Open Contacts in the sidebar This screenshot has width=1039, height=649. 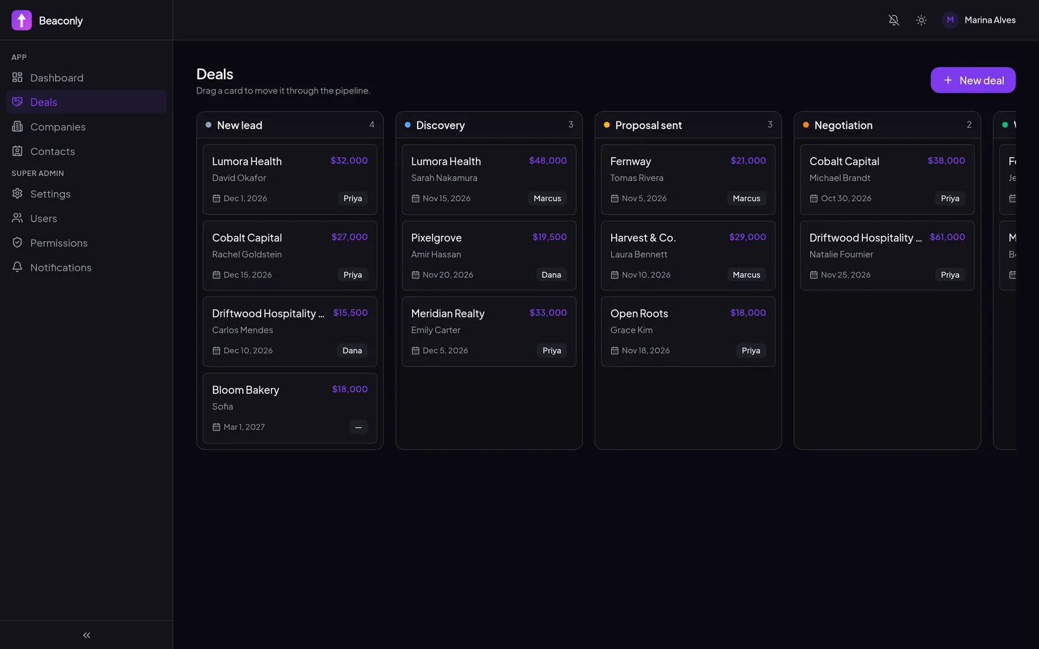pos(86,151)
